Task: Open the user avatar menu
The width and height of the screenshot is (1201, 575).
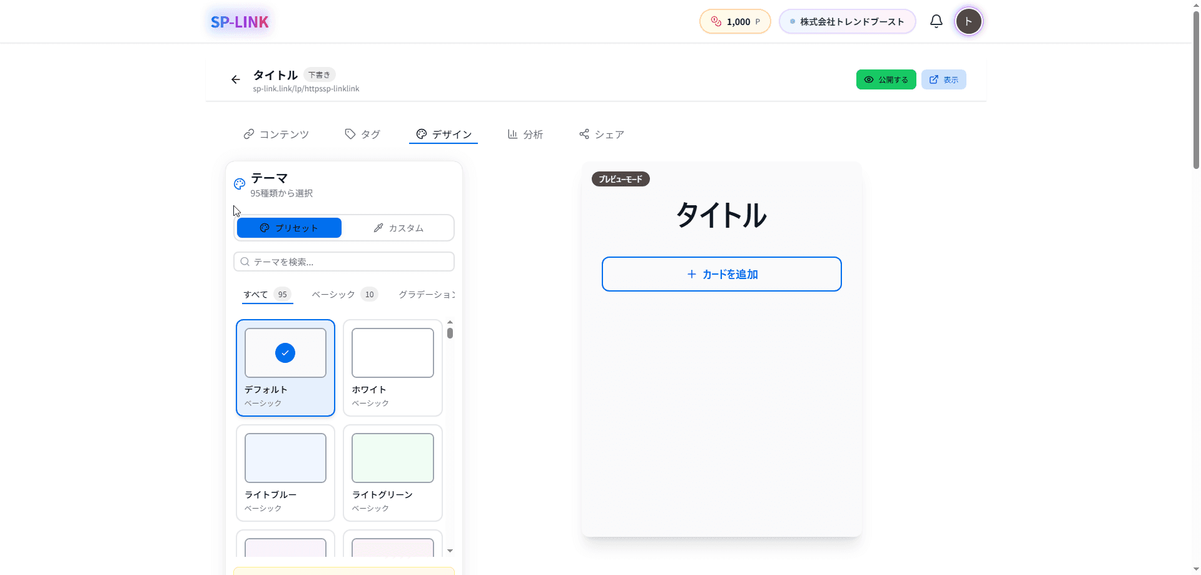Action: coord(968,21)
